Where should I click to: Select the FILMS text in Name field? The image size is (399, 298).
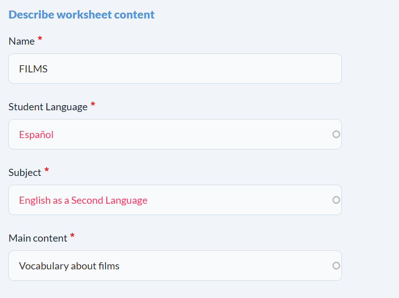pyautogui.click(x=33, y=69)
